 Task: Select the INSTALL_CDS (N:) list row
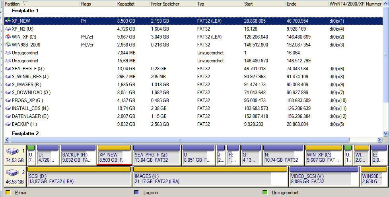coord(193,108)
